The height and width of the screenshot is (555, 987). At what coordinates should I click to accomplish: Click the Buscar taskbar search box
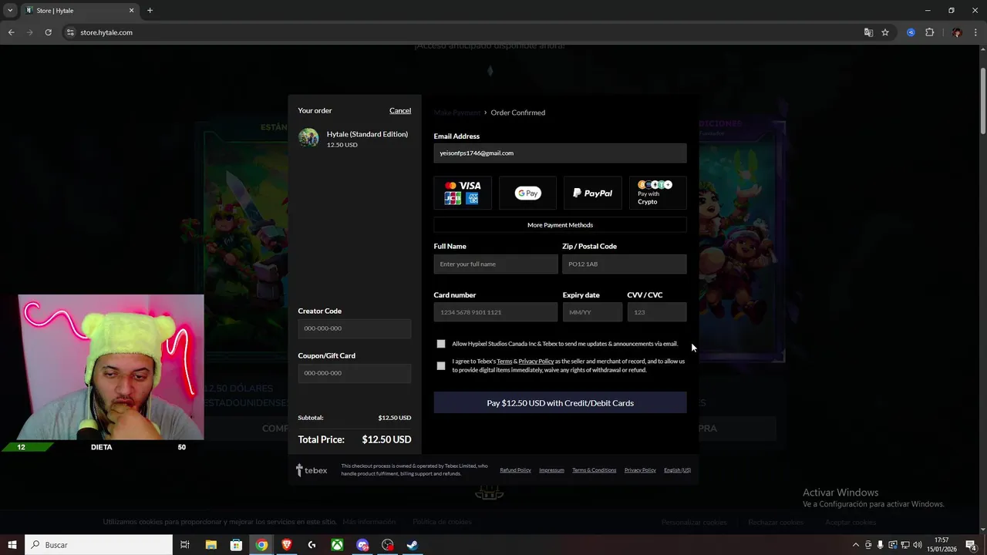pos(99,545)
